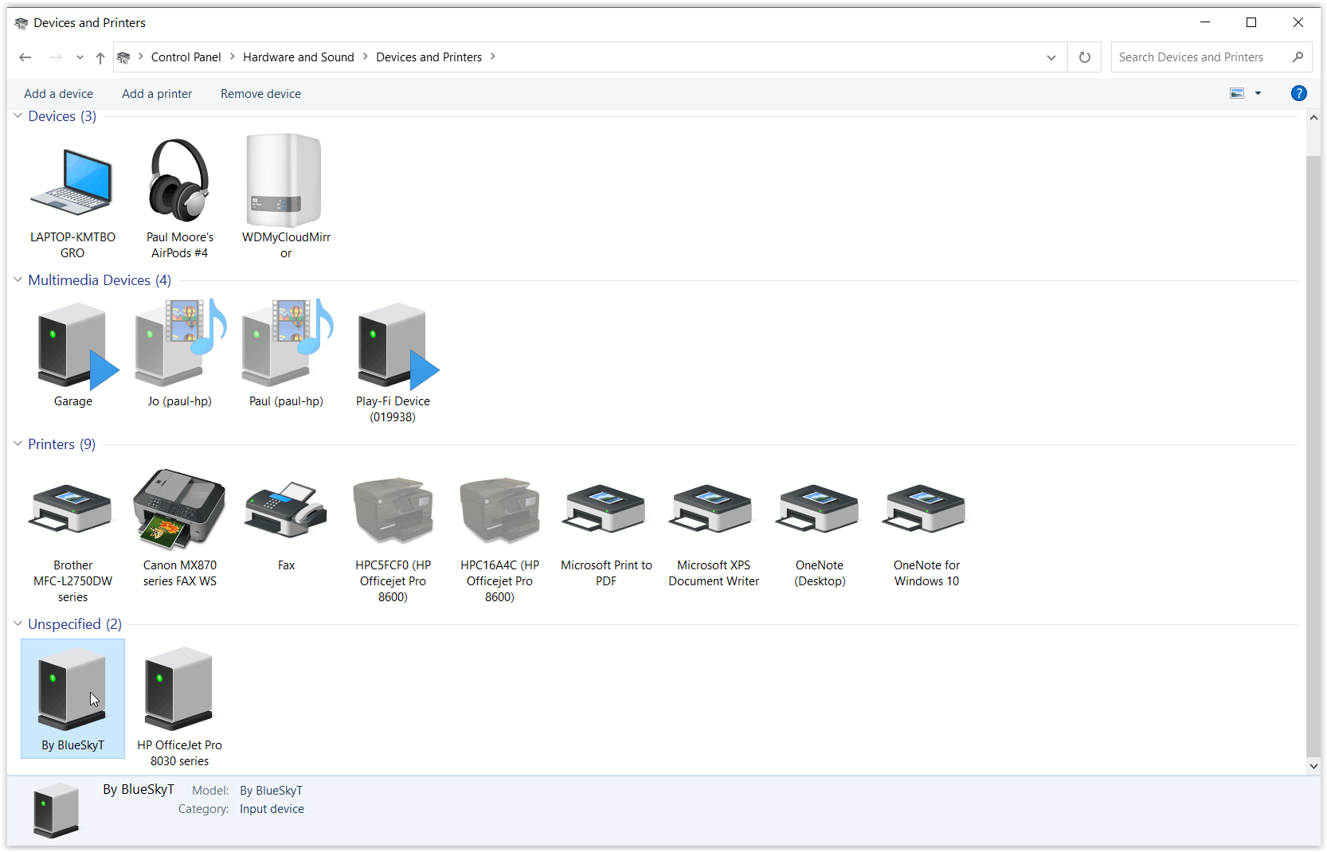Select the Brother MFC-L2750DW series printer
Image resolution: width=1327 pixels, height=852 pixels.
(x=72, y=510)
